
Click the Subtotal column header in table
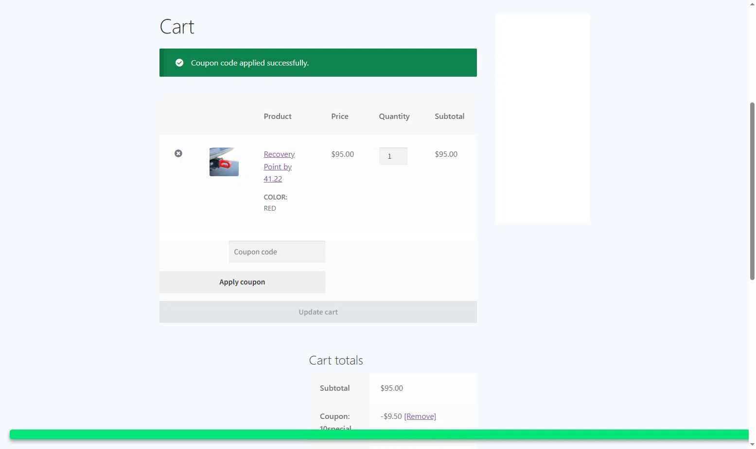tap(450, 116)
